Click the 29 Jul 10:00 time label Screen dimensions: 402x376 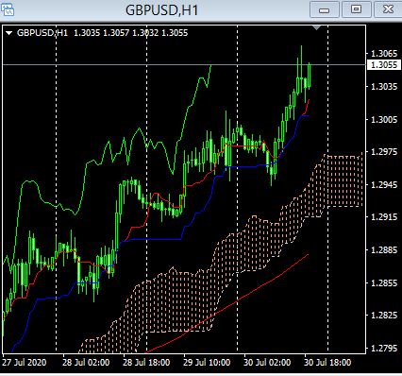pyautogui.click(x=207, y=362)
